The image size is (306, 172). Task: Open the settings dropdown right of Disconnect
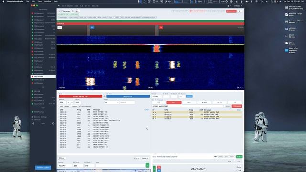pyautogui.click(x=240, y=11)
